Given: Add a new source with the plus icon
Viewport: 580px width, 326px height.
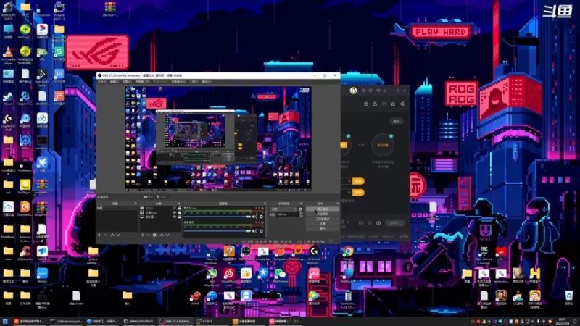Looking at the screenshot, I should [x=142, y=235].
